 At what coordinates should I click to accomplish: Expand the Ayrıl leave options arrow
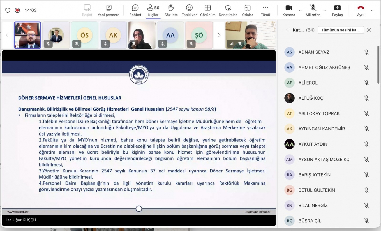[372, 10]
